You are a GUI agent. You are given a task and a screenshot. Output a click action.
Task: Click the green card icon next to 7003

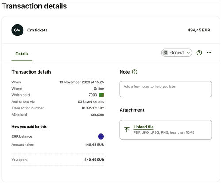[x=101, y=95]
